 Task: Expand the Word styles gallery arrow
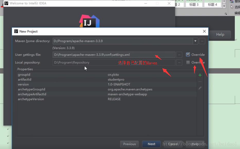click(224, 6)
